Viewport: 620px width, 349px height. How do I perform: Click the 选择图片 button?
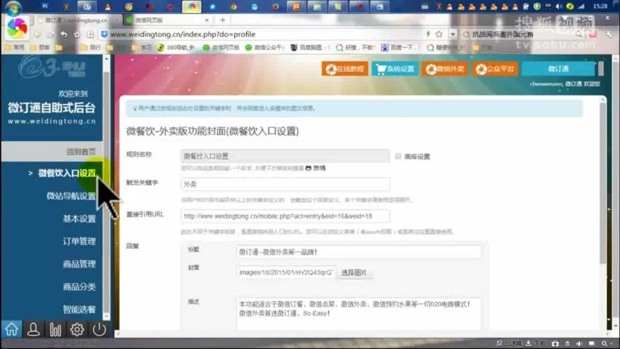[x=354, y=273]
